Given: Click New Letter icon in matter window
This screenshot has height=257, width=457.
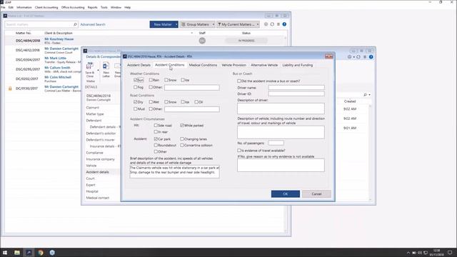Looking at the screenshot, I should (x=106, y=66).
